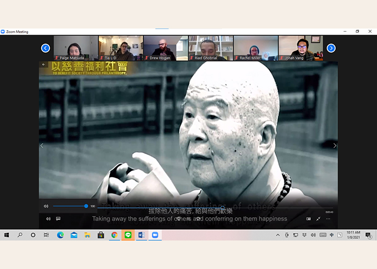The height and width of the screenshot is (269, 377).
Task: Click the Zoom icon on taskbar
Action: [x=155, y=235]
